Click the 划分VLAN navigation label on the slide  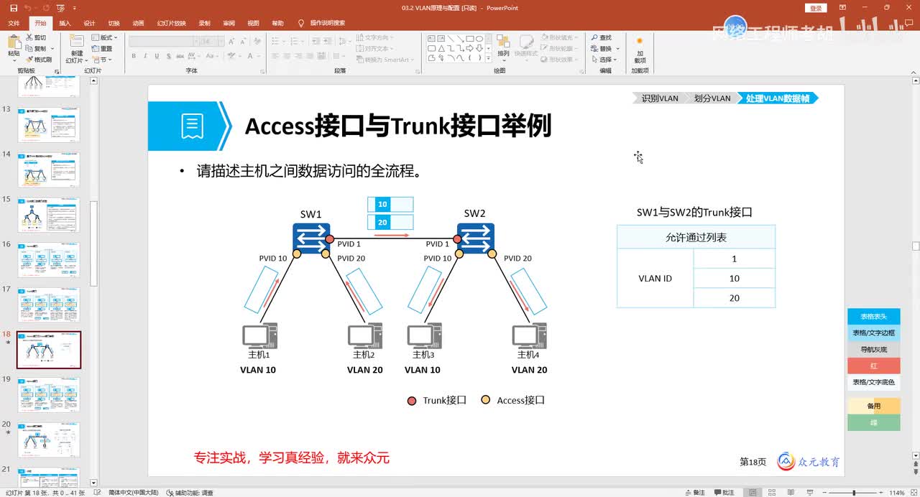pyautogui.click(x=712, y=98)
